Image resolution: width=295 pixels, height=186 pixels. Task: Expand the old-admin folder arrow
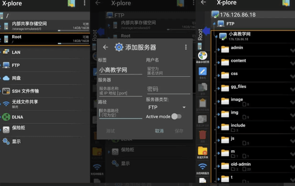[219, 166]
